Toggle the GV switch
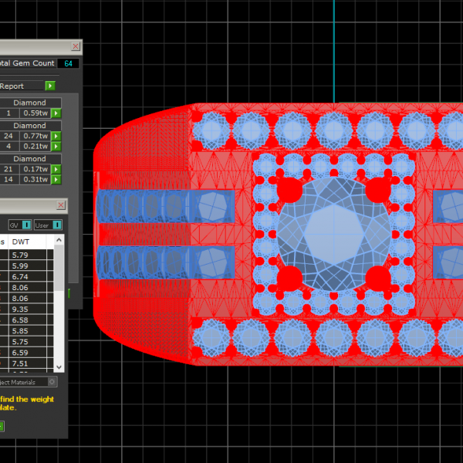463x463 pixels. [x=26, y=225]
